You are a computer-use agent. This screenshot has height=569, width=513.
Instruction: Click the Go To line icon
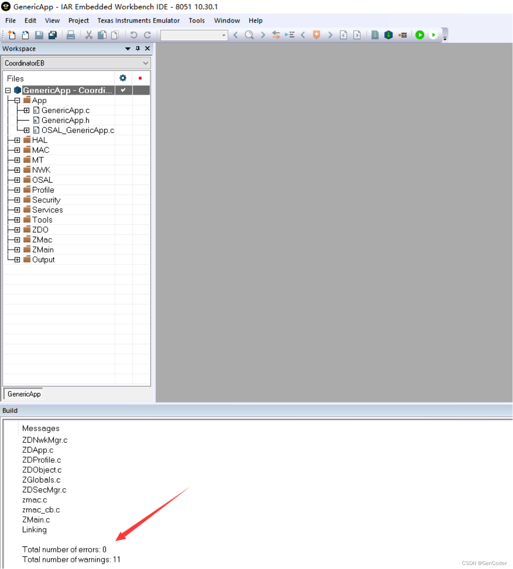pos(289,35)
